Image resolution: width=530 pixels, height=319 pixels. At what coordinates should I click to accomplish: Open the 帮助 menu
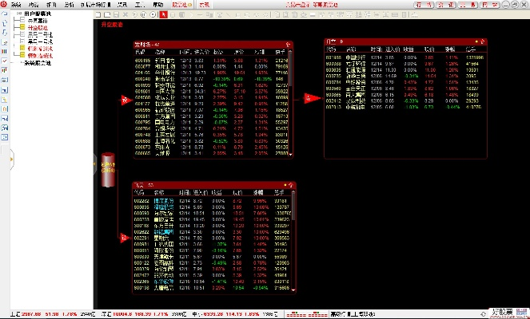click(160, 4)
